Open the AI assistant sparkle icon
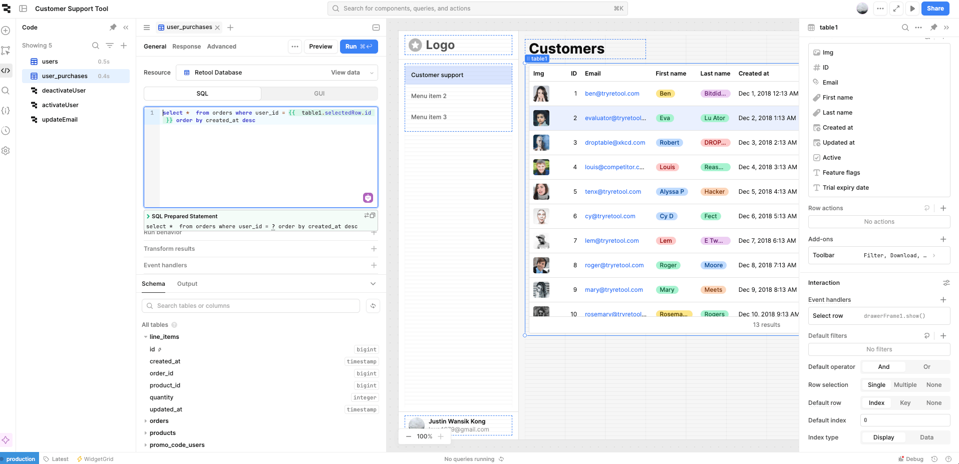 6,440
